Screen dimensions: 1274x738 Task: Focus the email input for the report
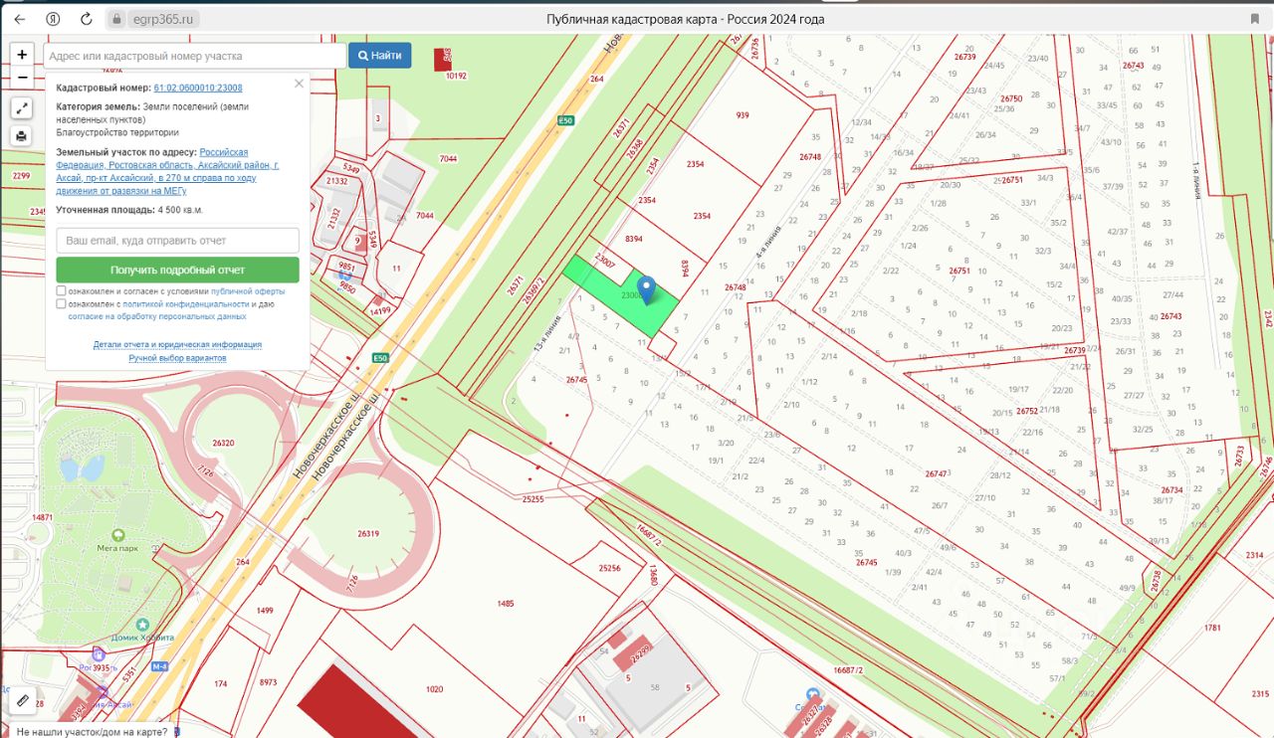(x=177, y=241)
